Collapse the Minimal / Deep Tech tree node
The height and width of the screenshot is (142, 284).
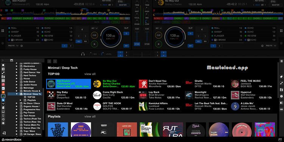(17, 94)
